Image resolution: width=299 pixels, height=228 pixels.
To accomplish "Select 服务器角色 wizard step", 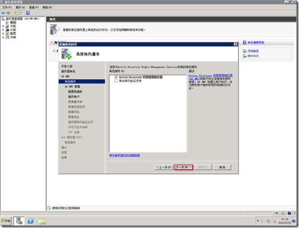I will click(x=68, y=71).
